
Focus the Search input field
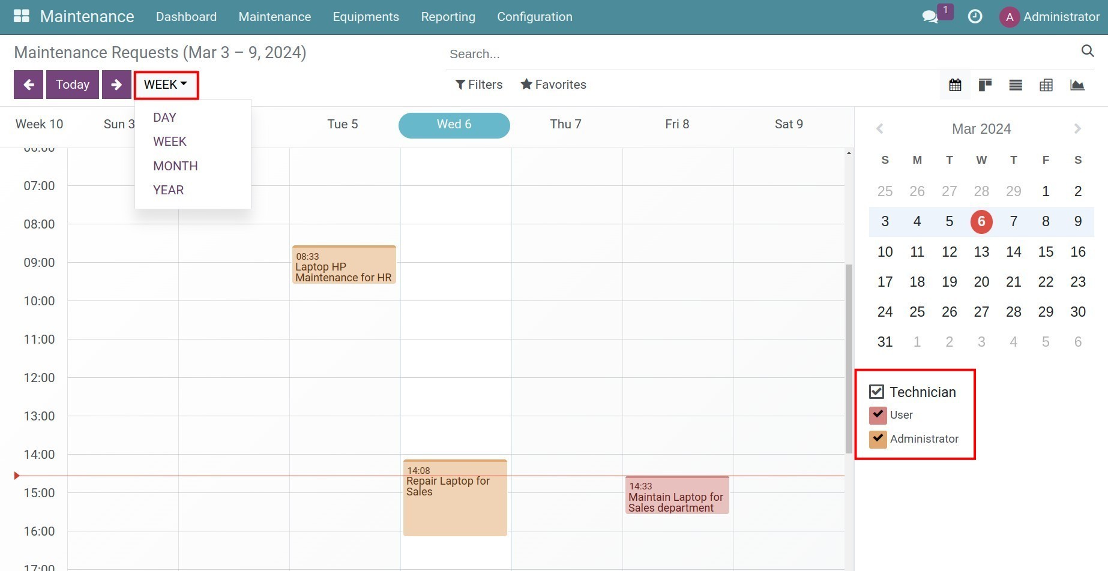pyautogui.click(x=762, y=54)
